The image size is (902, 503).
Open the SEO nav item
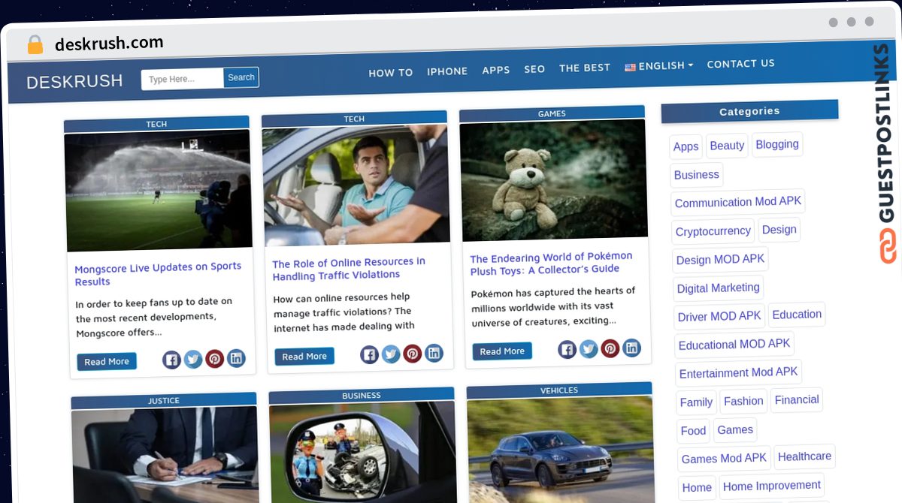point(534,69)
